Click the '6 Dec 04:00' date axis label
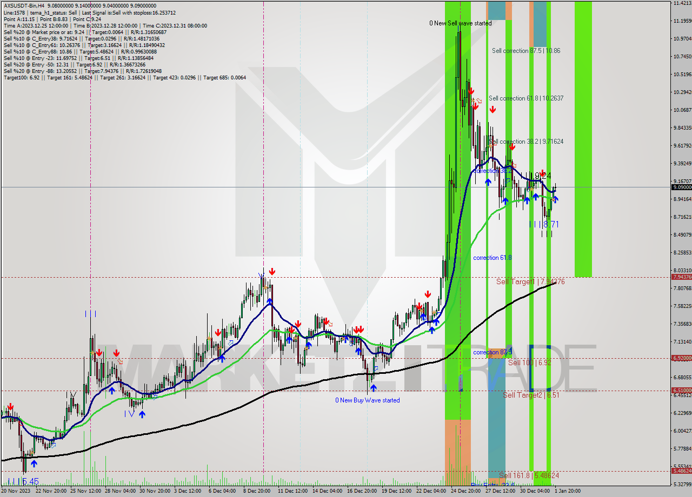This screenshot has width=692, height=497. point(222,491)
